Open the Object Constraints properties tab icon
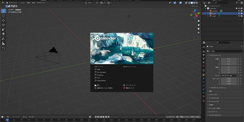This screenshot has height=122, width=244. [x=204, y=89]
